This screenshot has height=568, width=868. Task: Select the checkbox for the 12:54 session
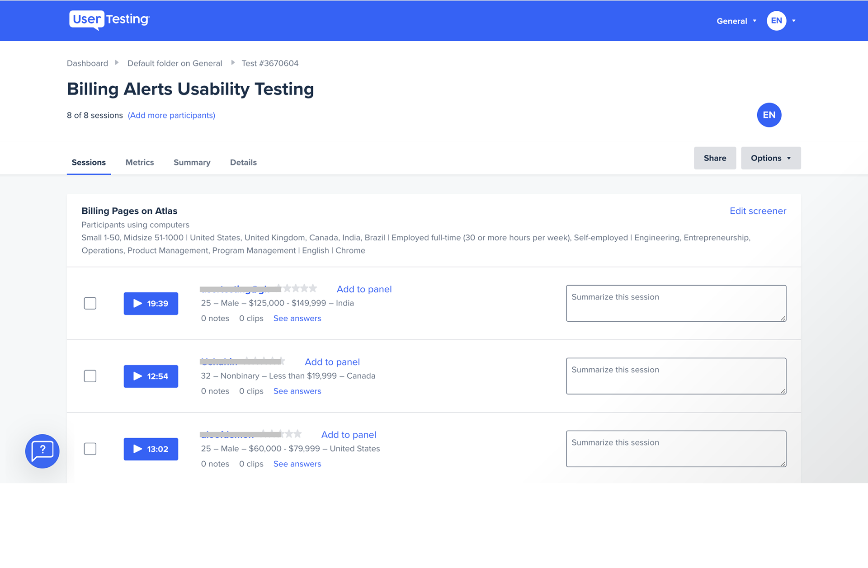click(x=90, y=376)
